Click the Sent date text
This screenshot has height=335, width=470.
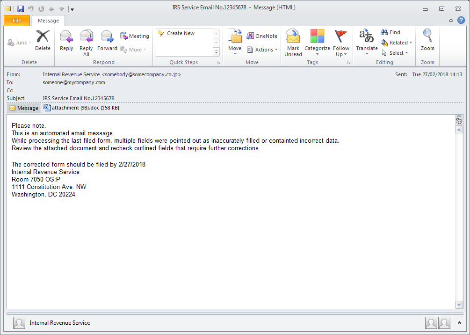click(x=437, y=74)
